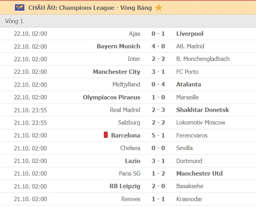Click Lokomotiv Moscow team name
The image size is (256, 207).
(201, 123)
